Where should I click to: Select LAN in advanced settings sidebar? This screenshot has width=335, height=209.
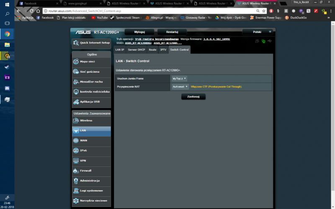pos(91,130)
